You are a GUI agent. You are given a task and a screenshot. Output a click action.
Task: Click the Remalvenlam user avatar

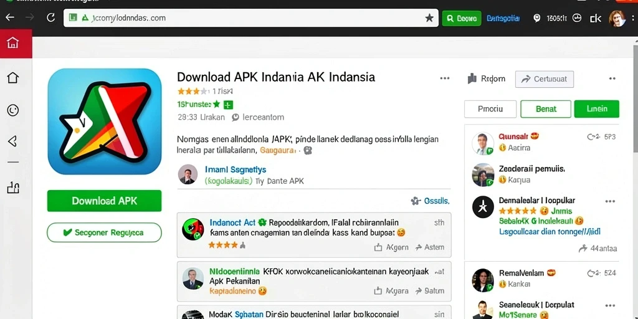click(483, 280)
